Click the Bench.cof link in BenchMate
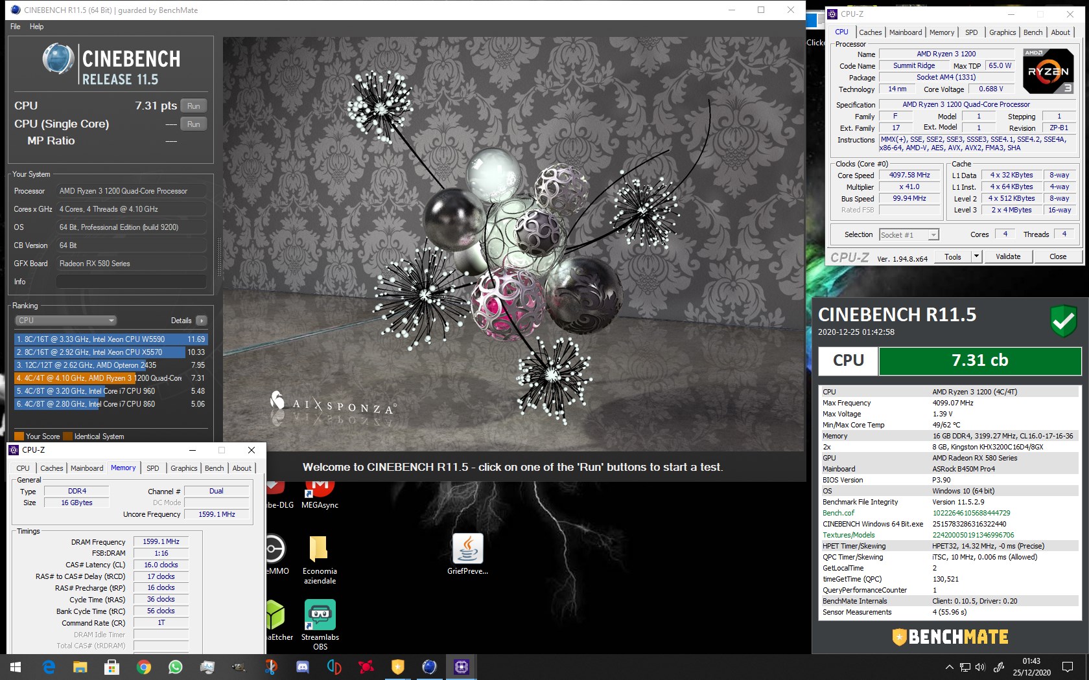The image size is (1089, 680). [x=838, y=513]
